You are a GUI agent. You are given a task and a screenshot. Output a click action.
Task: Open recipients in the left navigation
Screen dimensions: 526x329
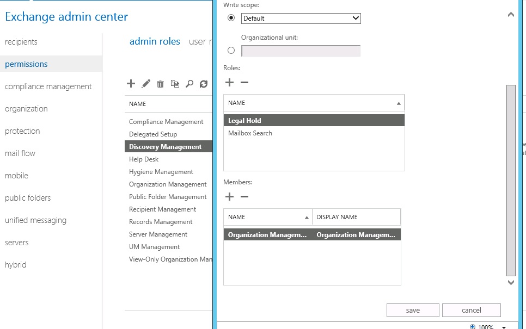point(21,42)
